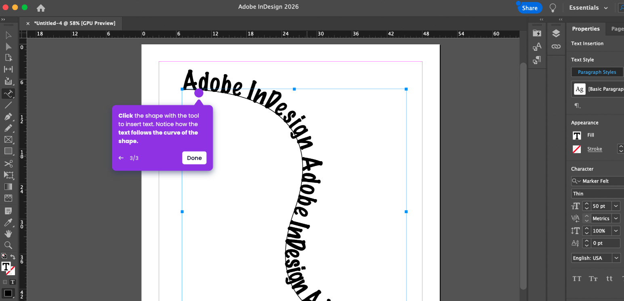Select the Eyedropper tool
This screenshot has width=624, height=301.
pyautogui.click(x=8, y=222)
